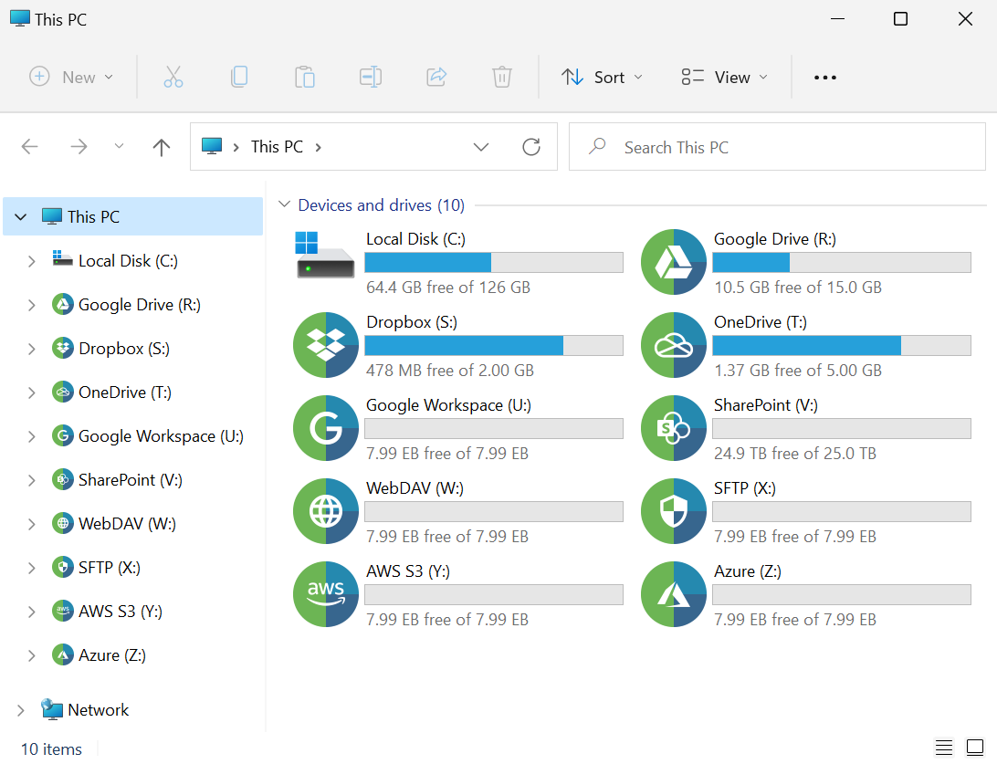Open the View menu

point(725,78)
